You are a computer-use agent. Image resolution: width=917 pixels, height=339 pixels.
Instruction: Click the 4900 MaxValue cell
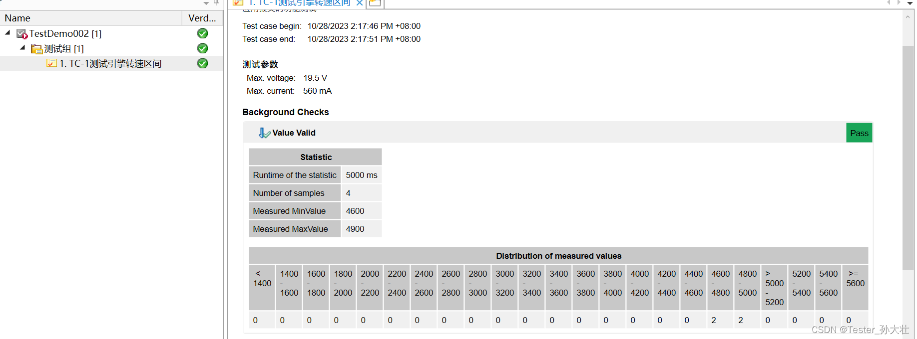pos(362,229)
